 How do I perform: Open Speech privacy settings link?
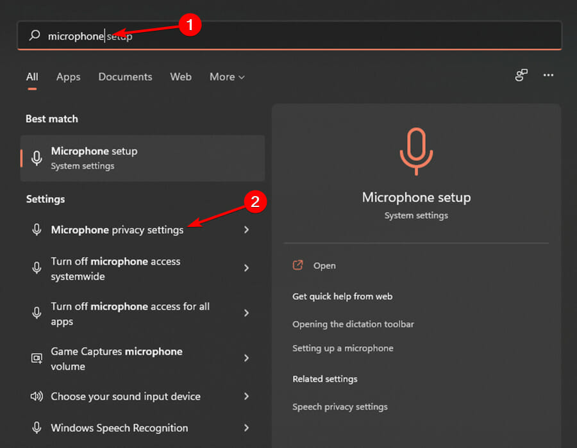coord(340,406)
